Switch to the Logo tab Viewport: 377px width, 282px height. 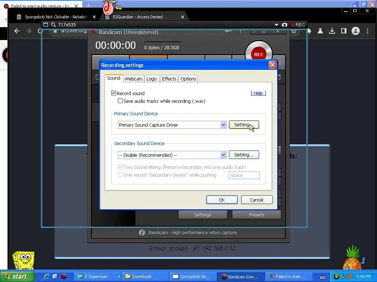tap(151, 79)
